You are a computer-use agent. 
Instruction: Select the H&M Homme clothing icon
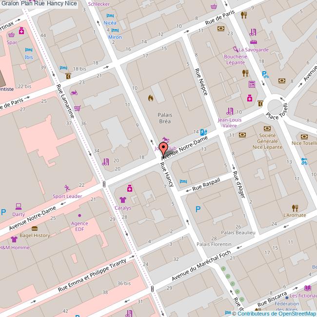(14, 239)
